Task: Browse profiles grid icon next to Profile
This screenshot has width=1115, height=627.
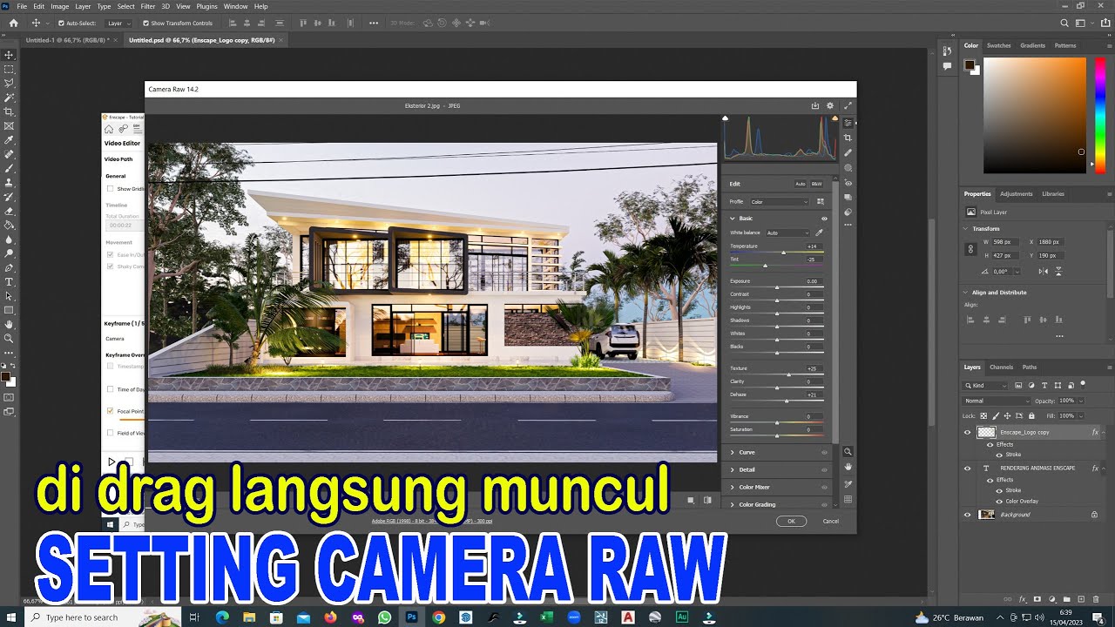Action: click(x=820, y=201)
